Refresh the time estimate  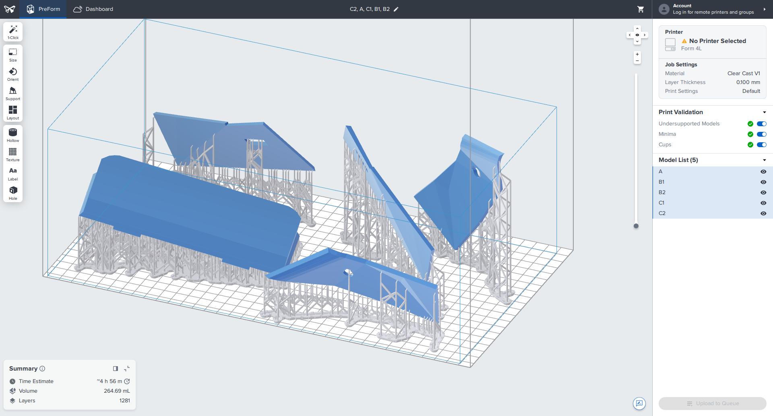pyautogui.click(x=127, y=381)
